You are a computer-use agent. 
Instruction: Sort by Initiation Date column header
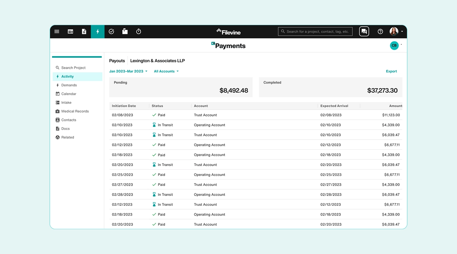pos(124,106)
